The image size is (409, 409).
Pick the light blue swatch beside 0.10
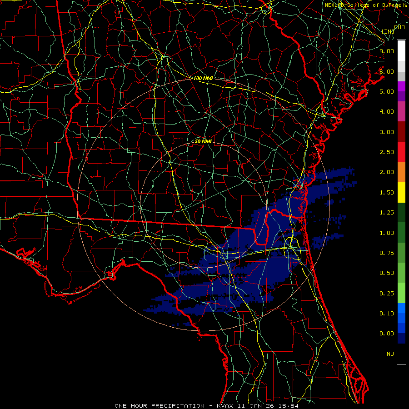coord(401,308)
